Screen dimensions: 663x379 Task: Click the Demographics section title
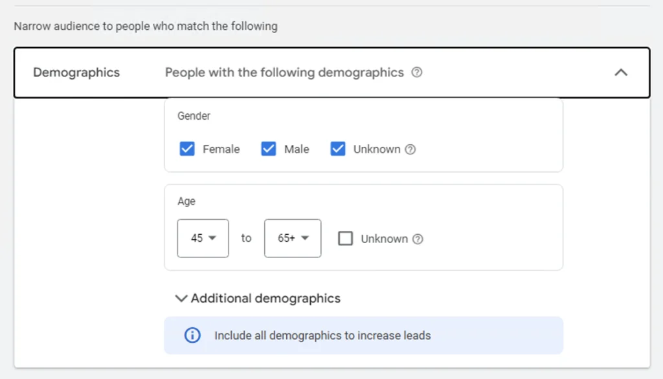(76, 72)
